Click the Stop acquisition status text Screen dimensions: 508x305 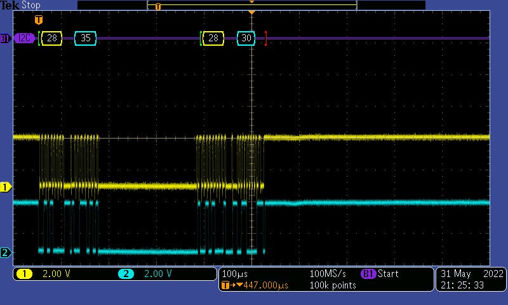(x=30, y=5)
